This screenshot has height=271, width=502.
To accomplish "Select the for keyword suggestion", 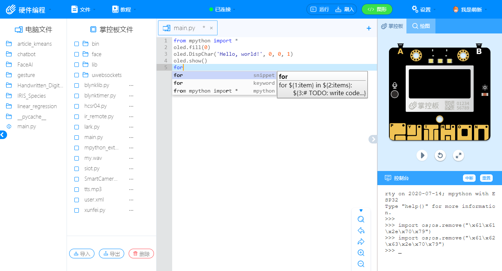I will (x=224, y=83).
